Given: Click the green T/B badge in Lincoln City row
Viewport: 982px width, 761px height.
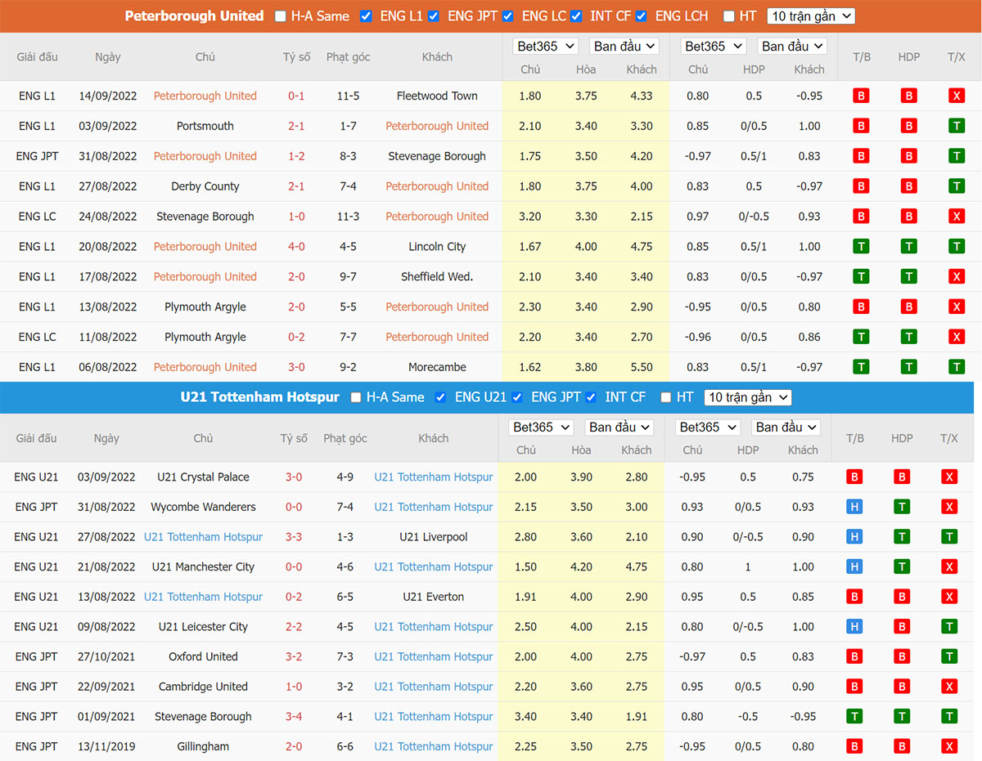Looking at the screenshot, I should [860, 247].
